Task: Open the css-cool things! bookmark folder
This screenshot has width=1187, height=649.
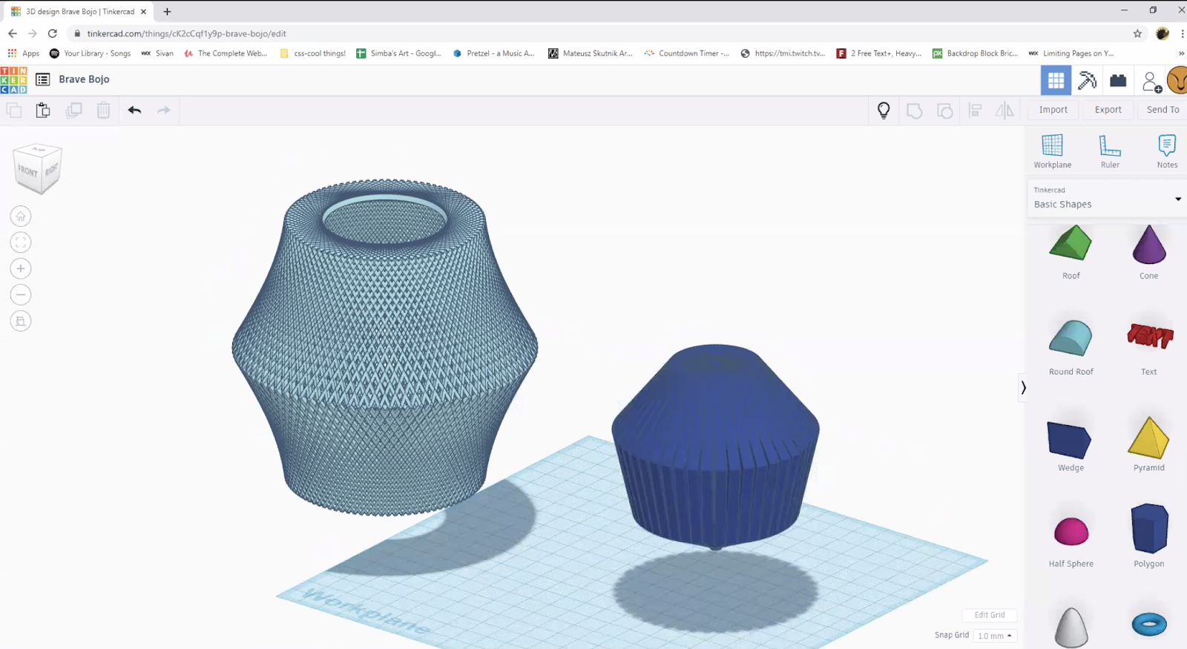Action: tap(312, 53)
